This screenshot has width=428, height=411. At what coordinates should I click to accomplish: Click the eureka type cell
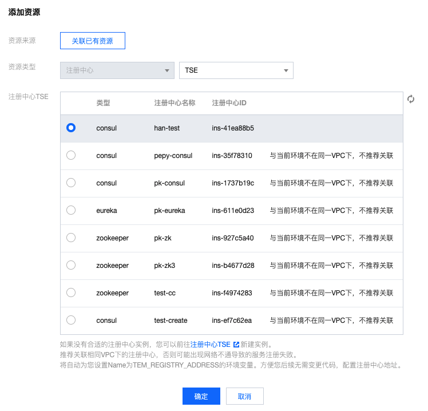[106, 211]
